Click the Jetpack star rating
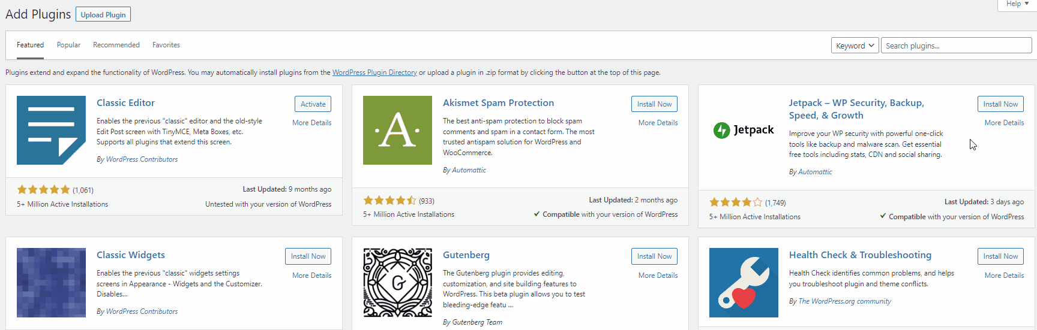This screenshot has height=330, width=1037. 736,202
